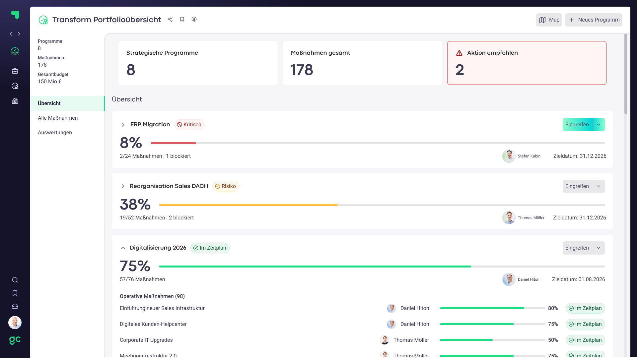637x358 pixels.
Task: Click the ERP Migration title
Action: pyautogui.click(x=150, y=125)
